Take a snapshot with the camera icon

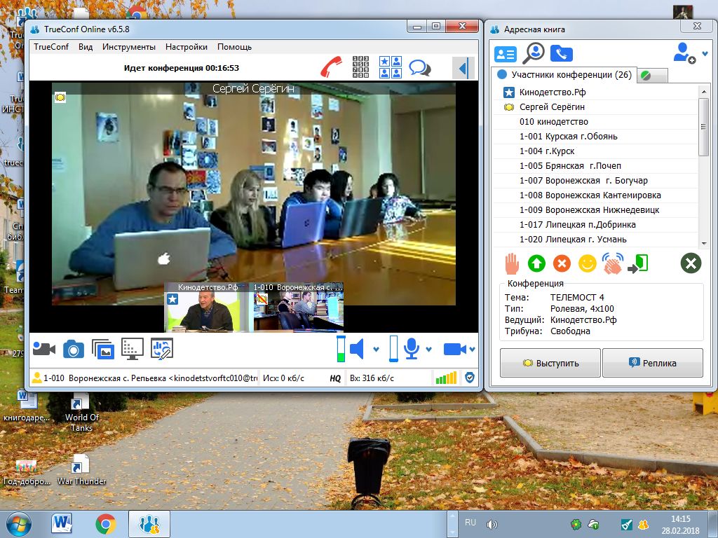coord(73,349)
